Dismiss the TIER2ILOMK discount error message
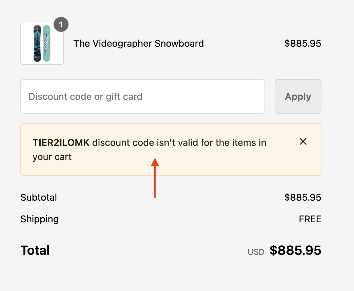The image size is (354, 291). [303, 142]
